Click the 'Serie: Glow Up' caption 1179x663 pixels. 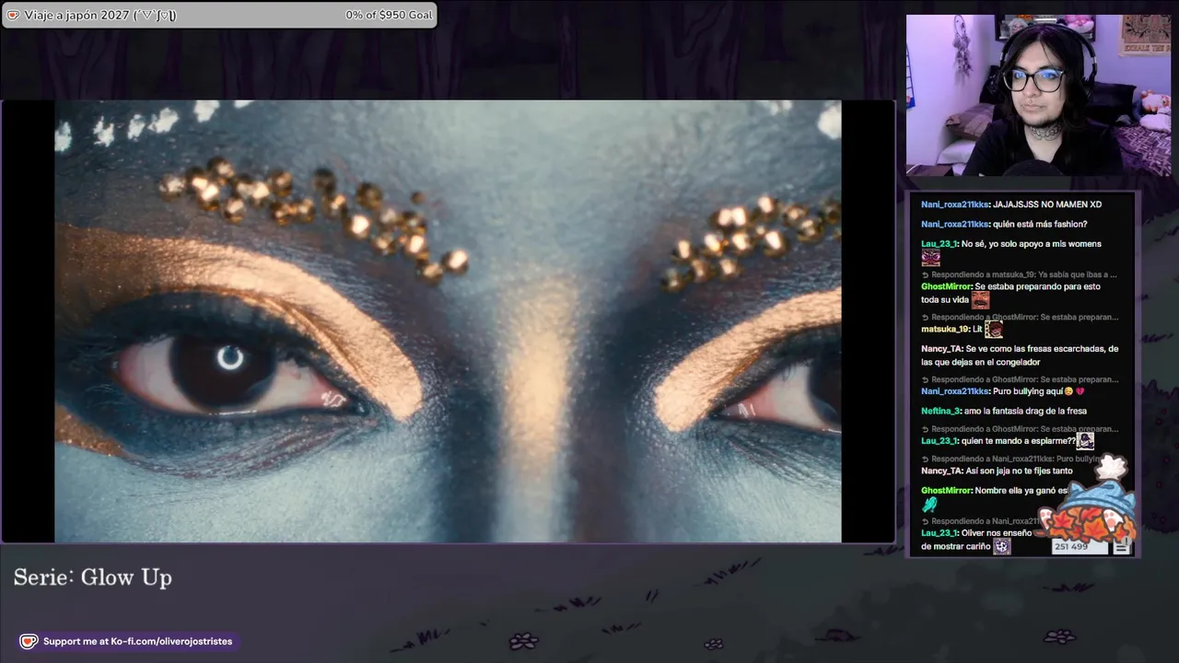(x=93, y=577)
